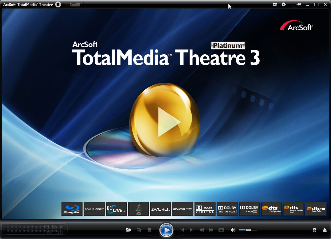This screenshot has height=239, width=331.
Task: Click the ArcSoft TotalMedia Theatre window title
Action: (x=28, y=5)
